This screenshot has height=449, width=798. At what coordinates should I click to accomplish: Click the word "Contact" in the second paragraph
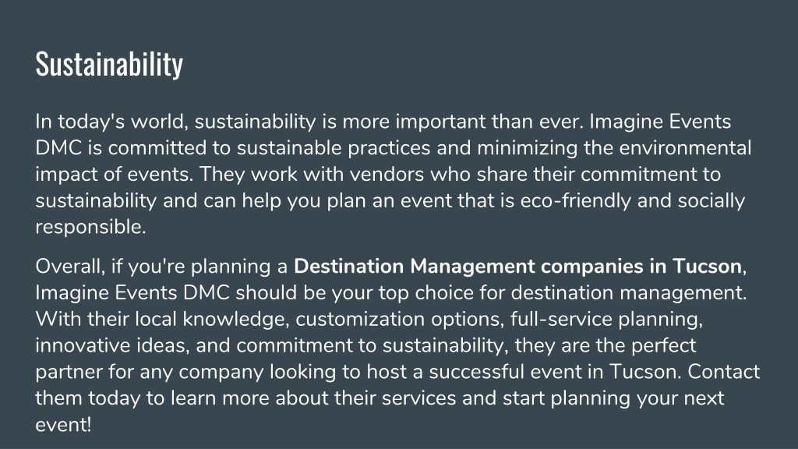[724, 372]
